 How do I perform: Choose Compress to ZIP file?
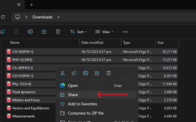click(x=86, y=113)
